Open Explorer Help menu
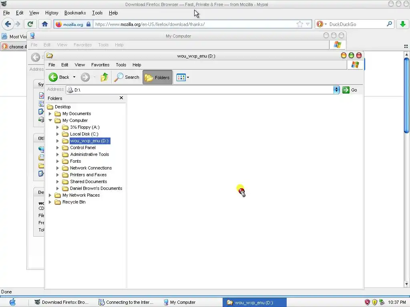 click(137, 65)
